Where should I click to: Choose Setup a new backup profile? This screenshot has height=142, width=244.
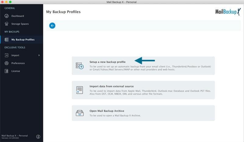(x=143, y=66)
